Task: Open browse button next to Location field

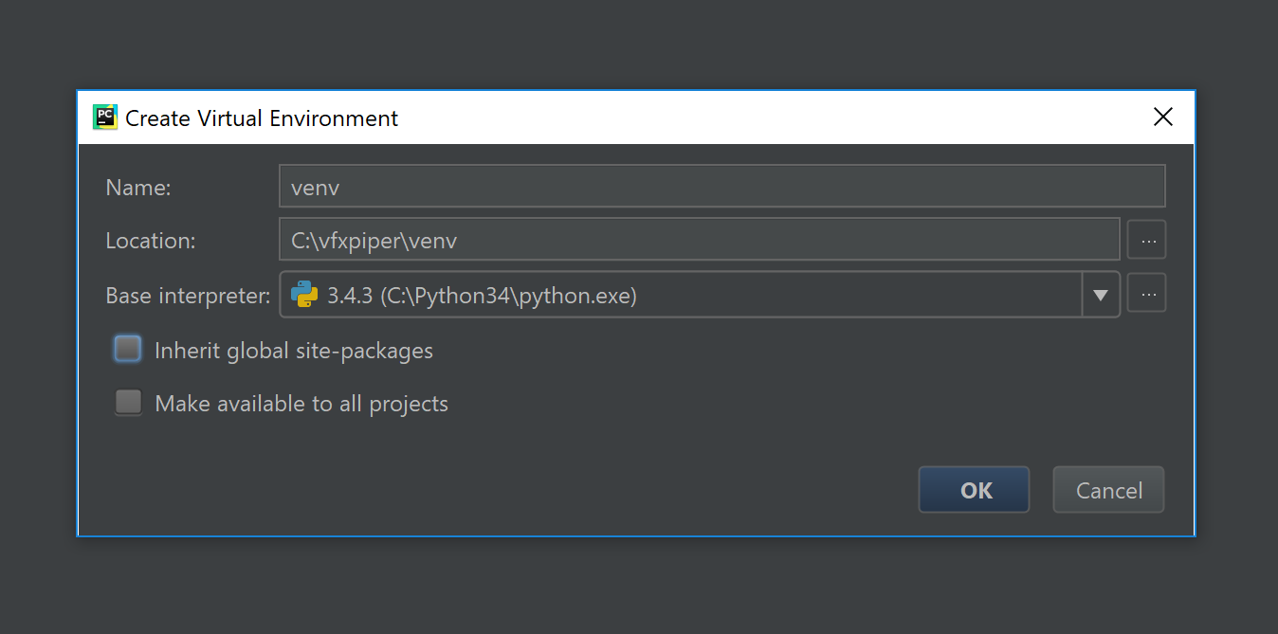Action: (x=1147, y=241)
